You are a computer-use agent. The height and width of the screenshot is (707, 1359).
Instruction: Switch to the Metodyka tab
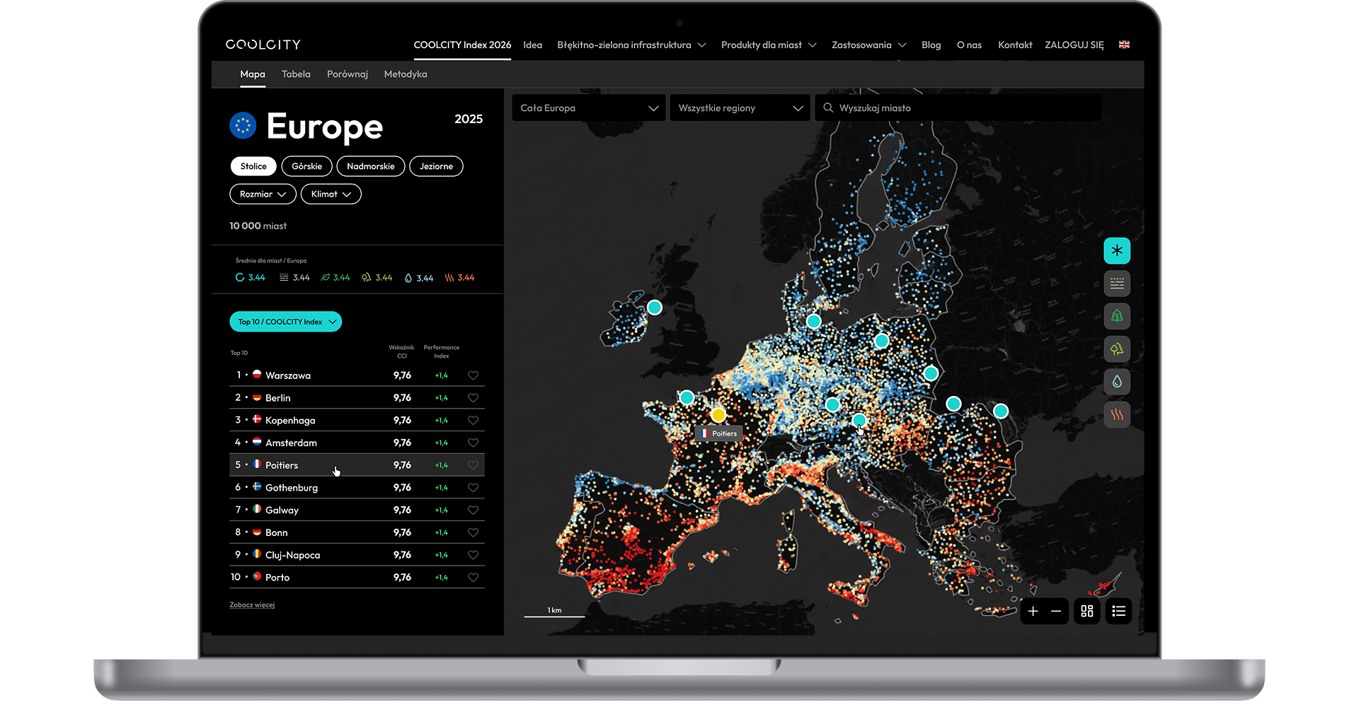406,74
